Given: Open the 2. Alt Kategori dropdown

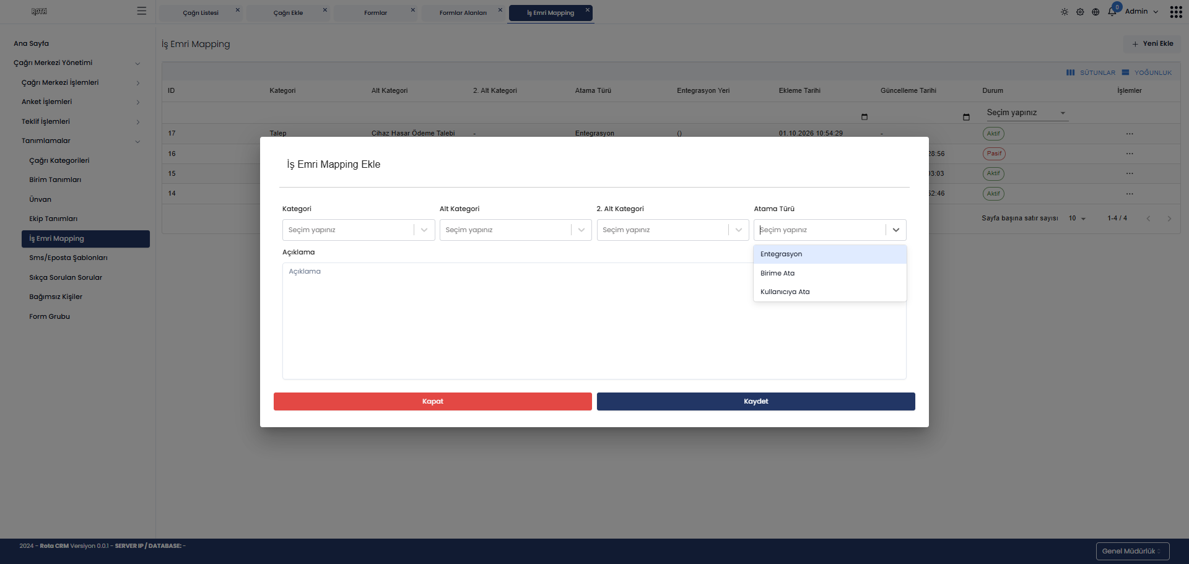Looking at the screenshot, I should point(673,230).
